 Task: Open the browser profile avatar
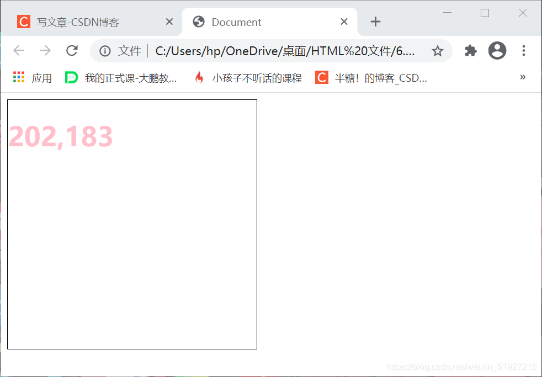[x=497, y=51]
